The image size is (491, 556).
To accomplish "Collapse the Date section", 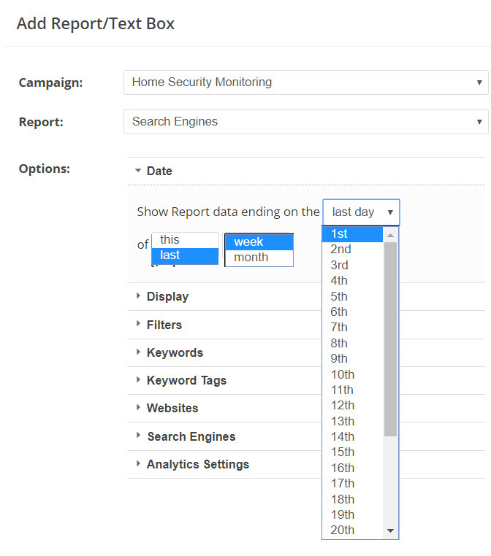I will click(159, 171).
